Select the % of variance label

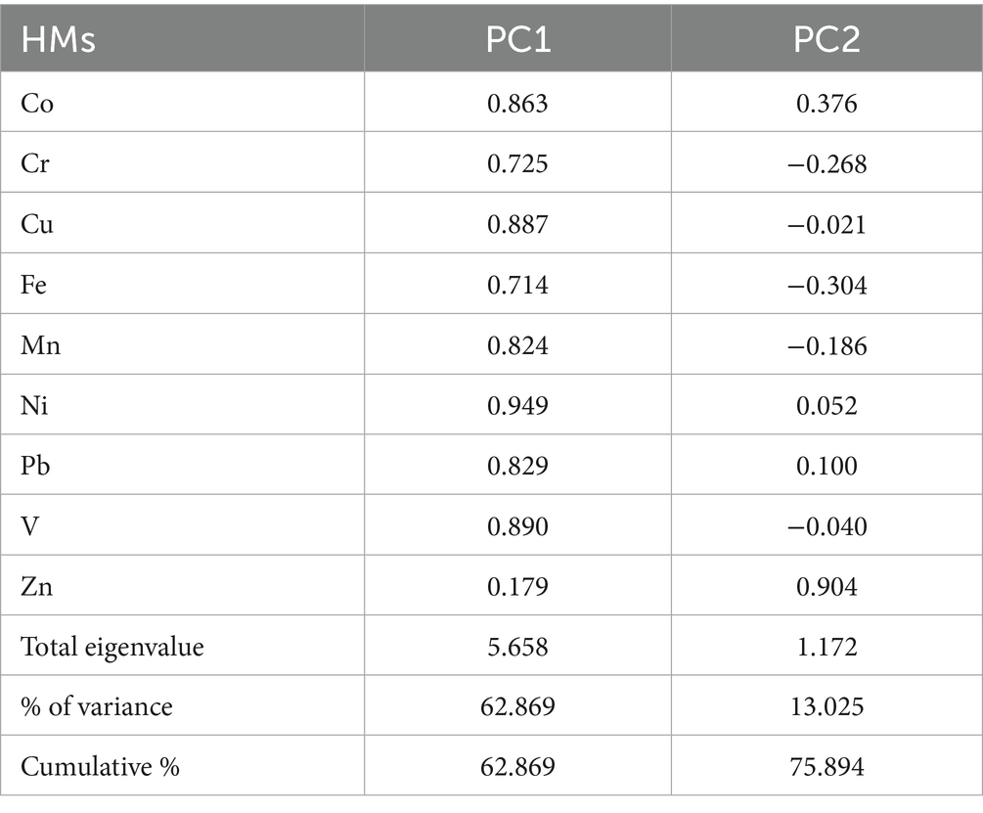coord(96,706)
